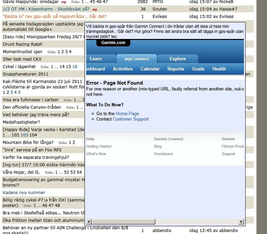
Task: Open "Inre" service på en Fox RP2 thread
Action: click(32, 150)
